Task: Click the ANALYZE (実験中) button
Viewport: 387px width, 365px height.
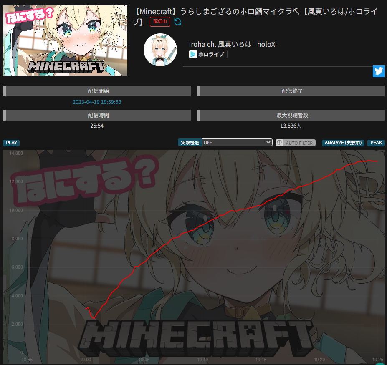Action: coord(343,143)
